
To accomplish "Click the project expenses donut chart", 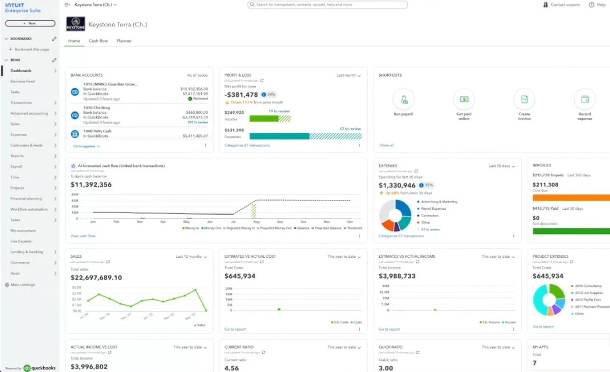I will 549,299.
